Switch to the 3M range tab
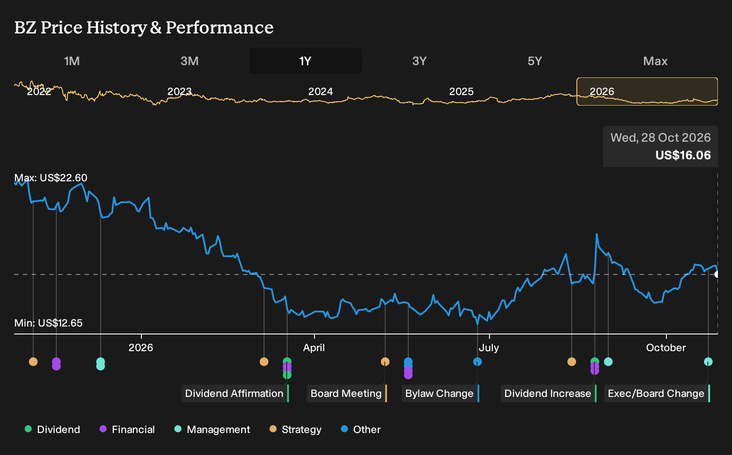 coord(189,61)
